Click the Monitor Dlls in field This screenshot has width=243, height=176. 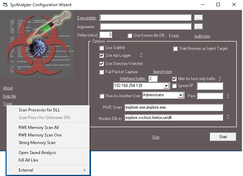pyautogui.click(x=174, y=118)
